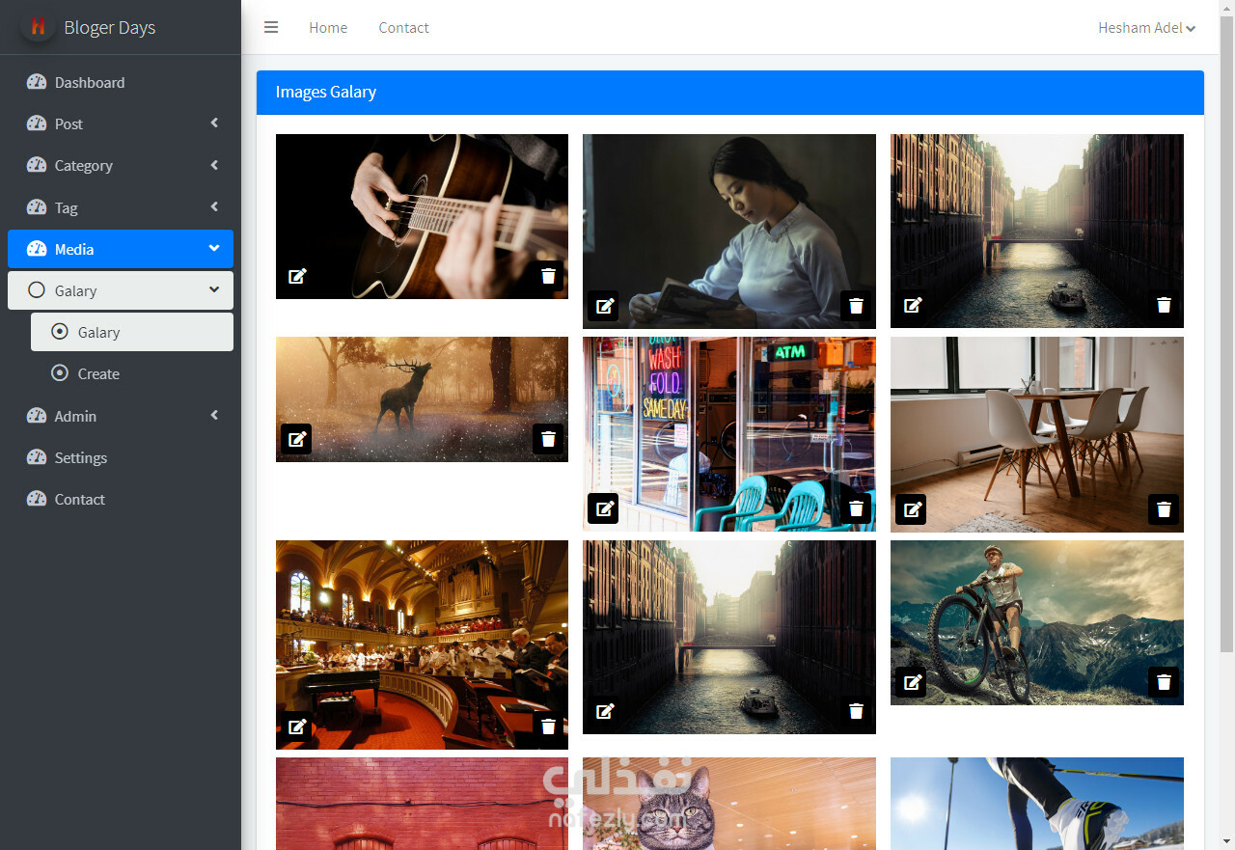Click the Bloger Days logo icon
This screenshot has width=1235, height=850.
[38, 27]
